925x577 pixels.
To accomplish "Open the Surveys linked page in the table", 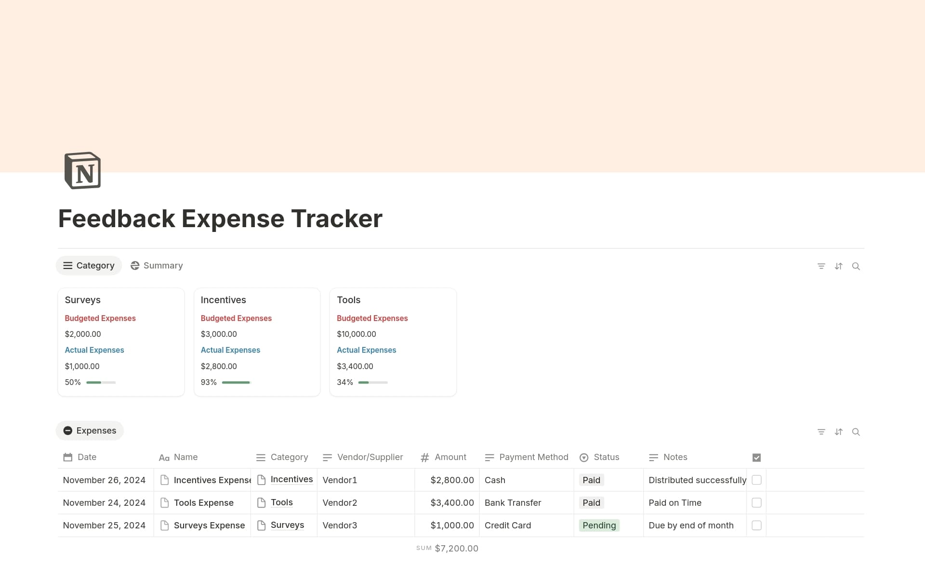I will tap(288, 525).
